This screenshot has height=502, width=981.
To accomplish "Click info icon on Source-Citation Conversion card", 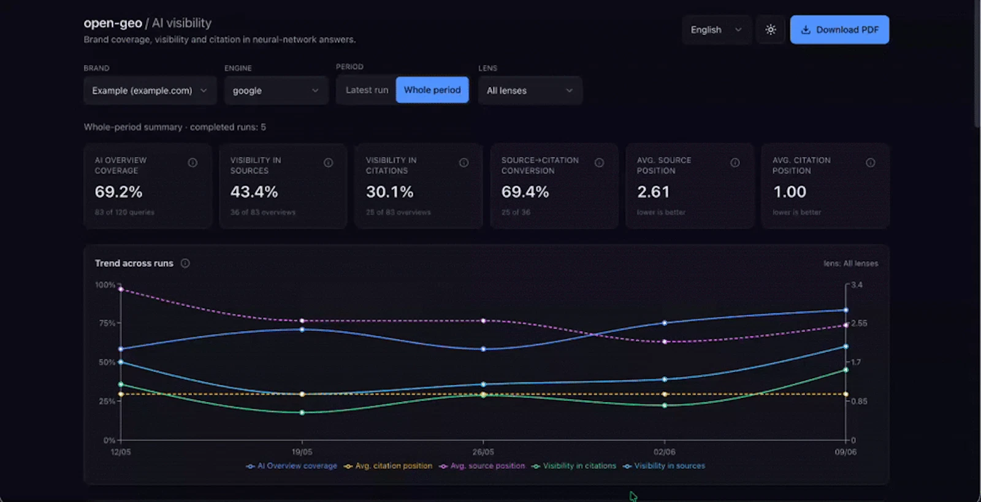I will (599, 162).
